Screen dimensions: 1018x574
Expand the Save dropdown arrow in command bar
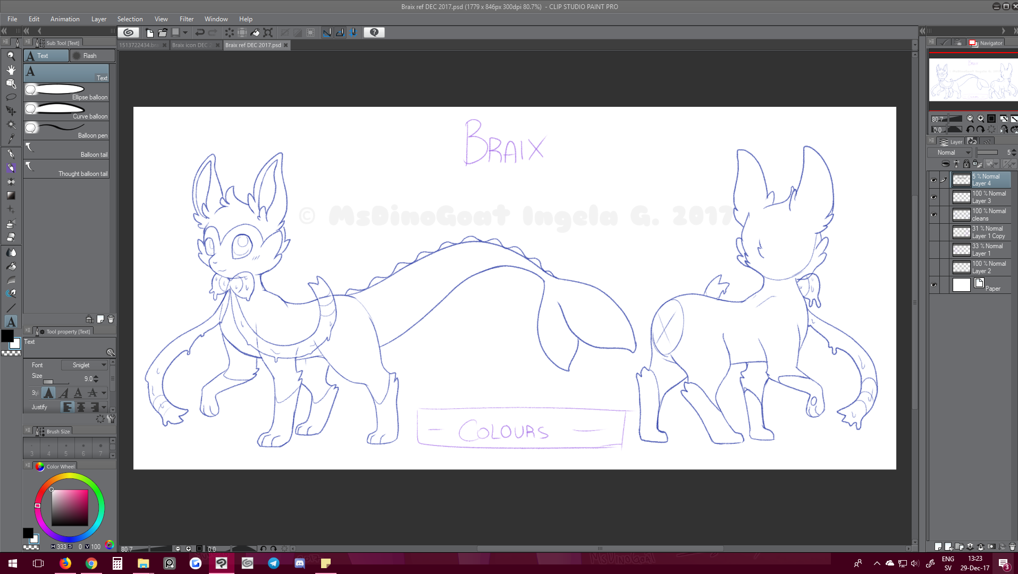(186, 32)
